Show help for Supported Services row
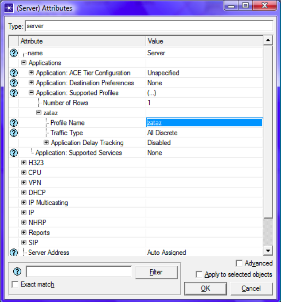Viewport: 281px width, 302px height. [14, 153]
